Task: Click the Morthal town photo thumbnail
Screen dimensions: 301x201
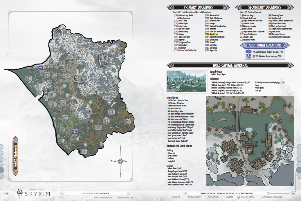Action: click(187, 82)
